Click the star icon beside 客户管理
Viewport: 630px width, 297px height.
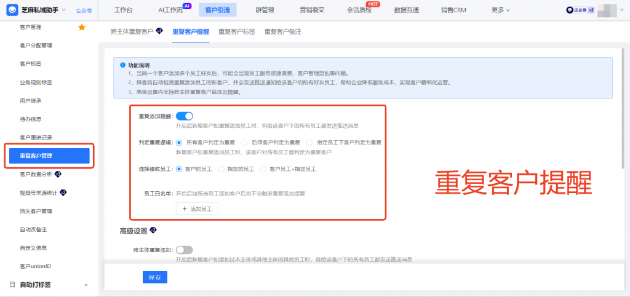click(x=82, y=27)
